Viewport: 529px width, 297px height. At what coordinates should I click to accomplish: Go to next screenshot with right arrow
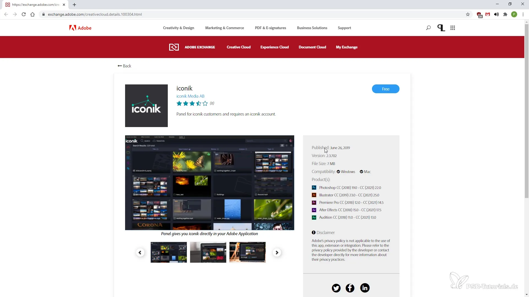pyautogui.click(x=277, y=252)
